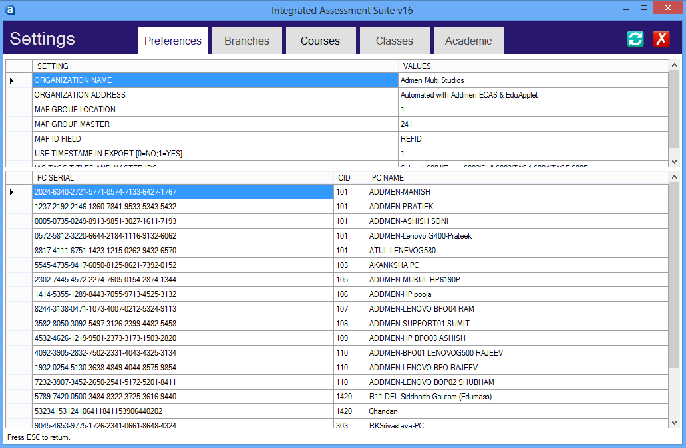686x448 pixels.
Task: Click the scroll down arrow of settings grid
Action: coord(674,162)
